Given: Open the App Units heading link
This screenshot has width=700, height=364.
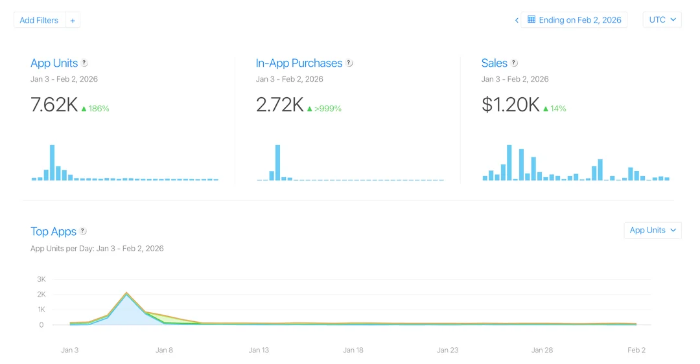Looking at the screenshot, I should pyautogui.click(x=54, y=63).
